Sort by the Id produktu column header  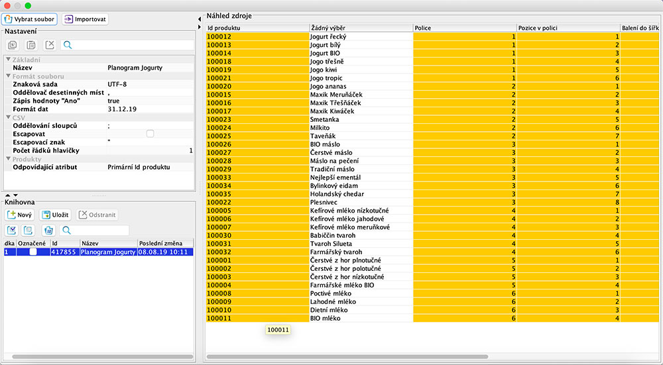[257, 28]
